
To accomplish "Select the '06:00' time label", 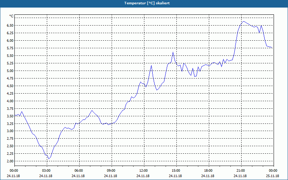I will click(x=79, y=171).
